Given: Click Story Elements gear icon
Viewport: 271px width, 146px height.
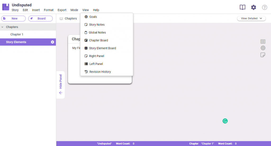Looking at the screenshot, I should [x=52, y=42].
